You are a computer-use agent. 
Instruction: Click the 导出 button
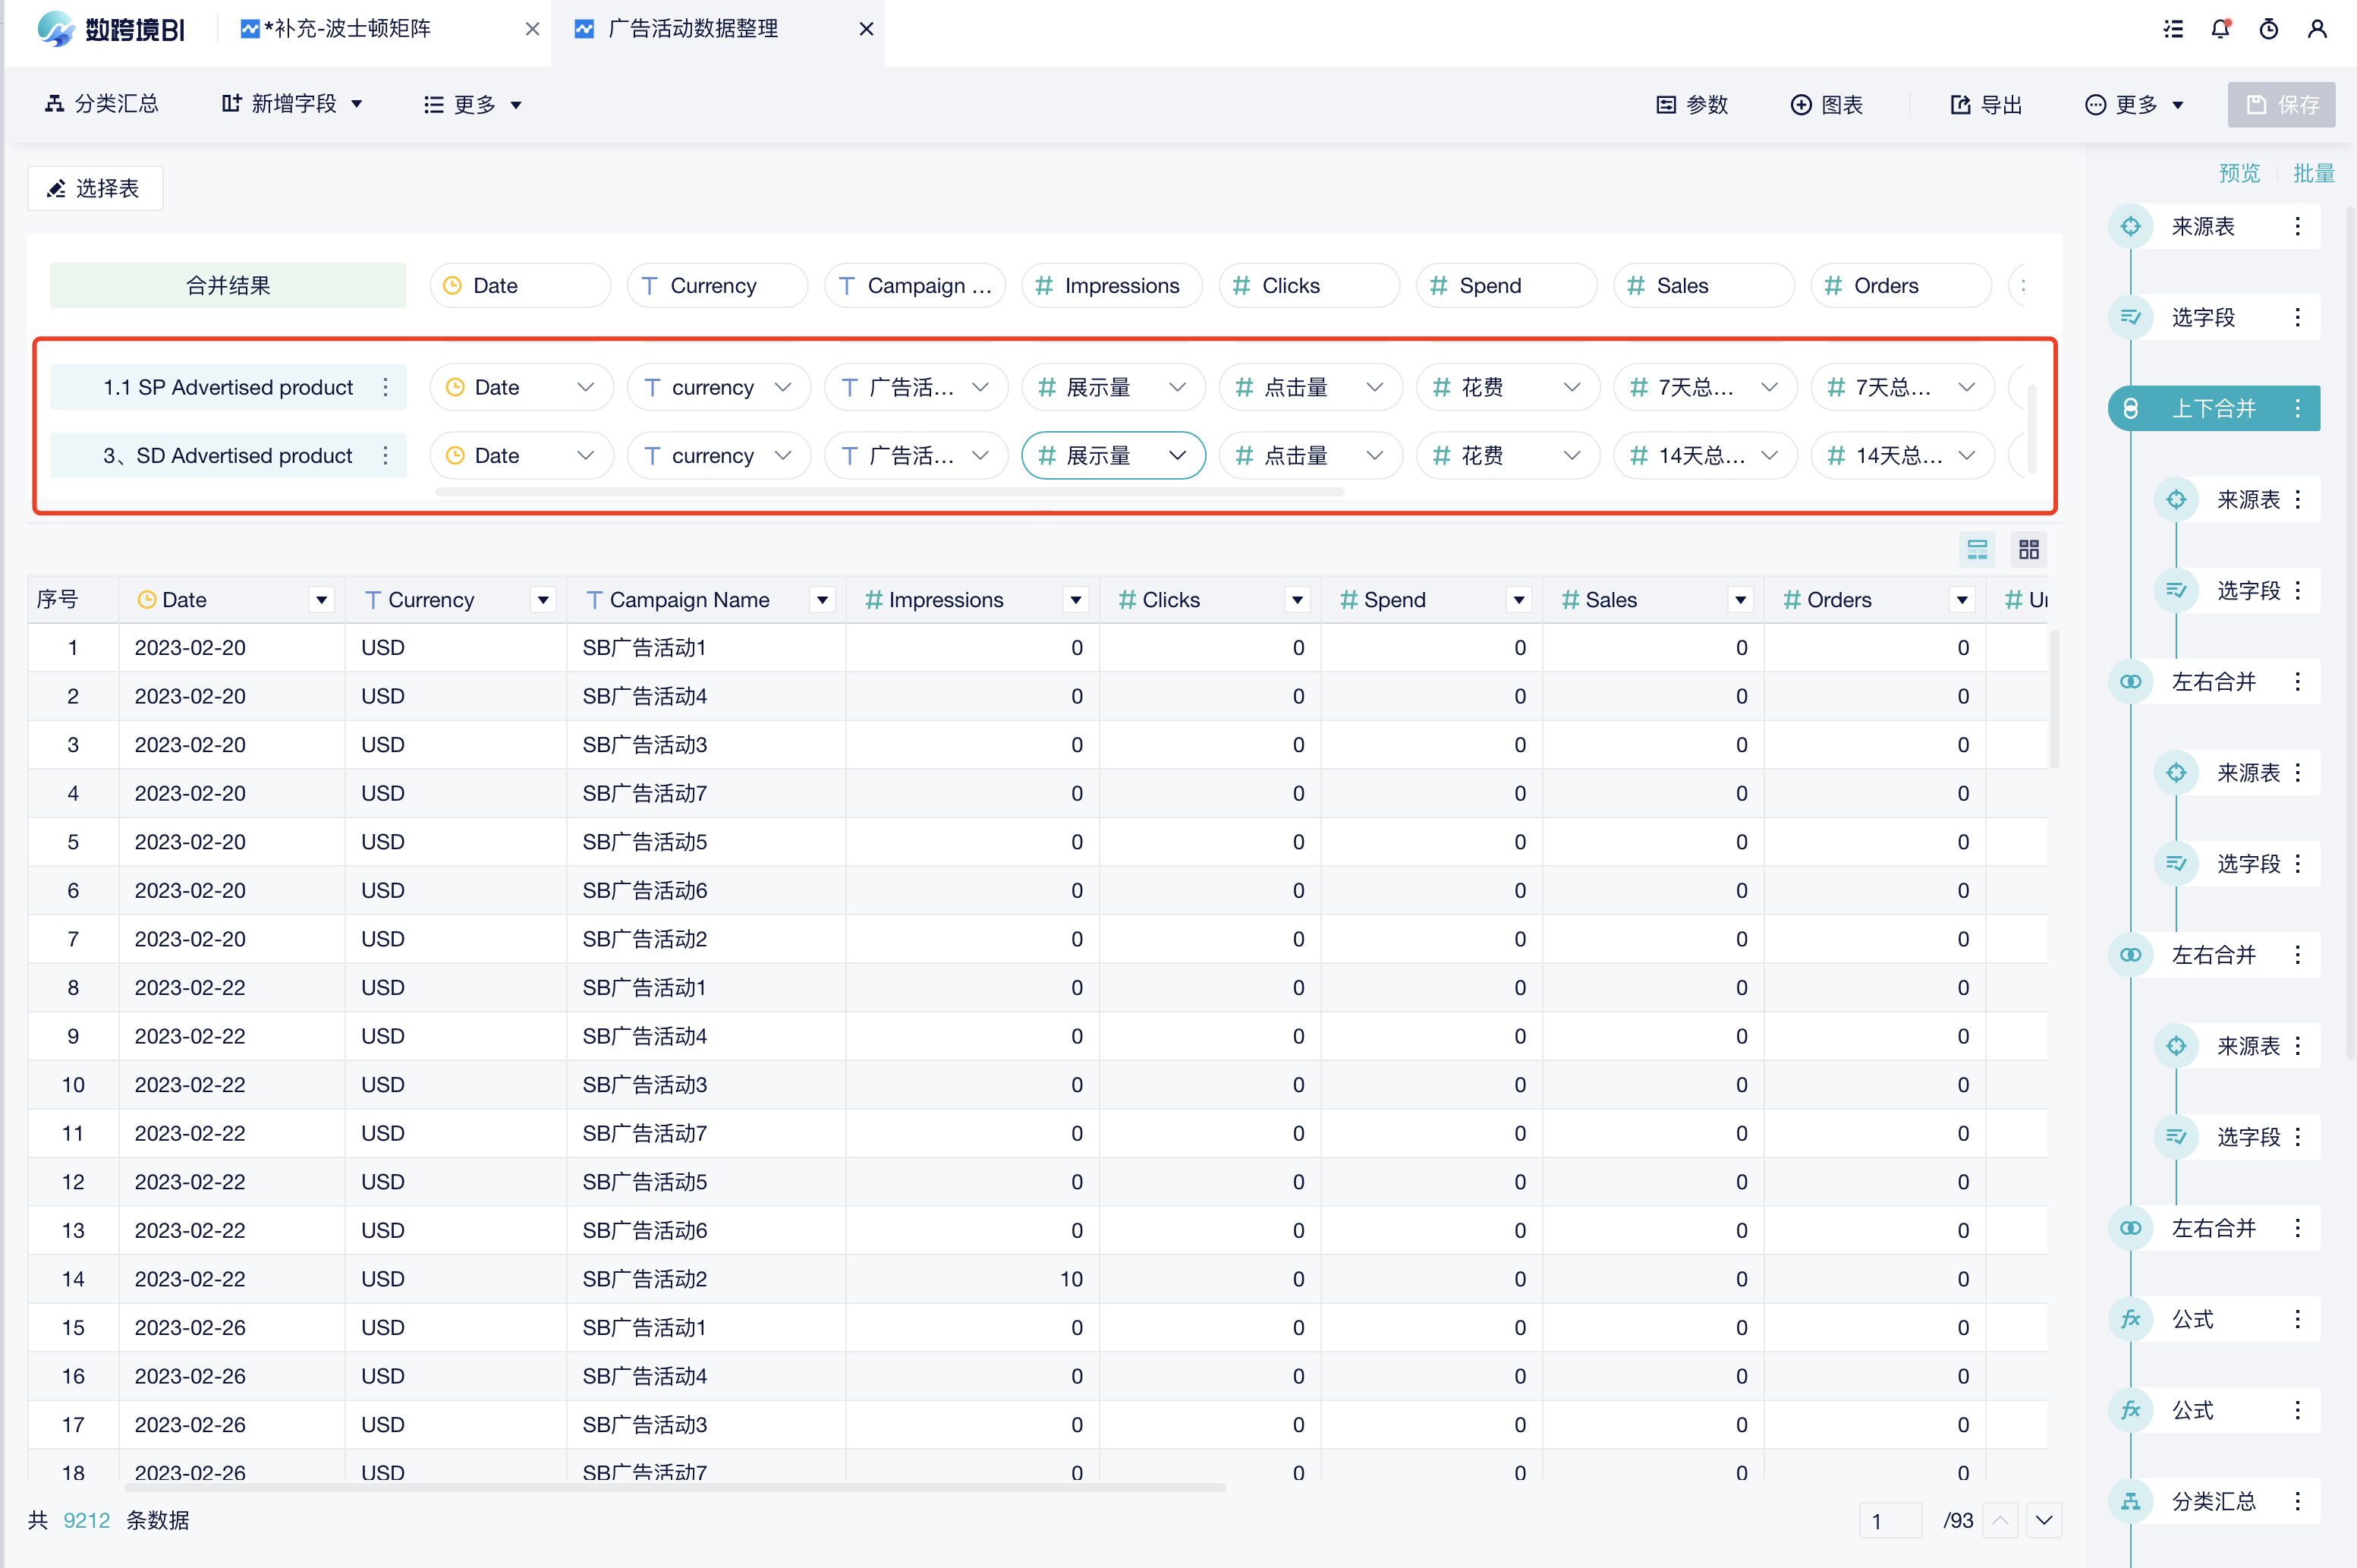pos(1986,104)
